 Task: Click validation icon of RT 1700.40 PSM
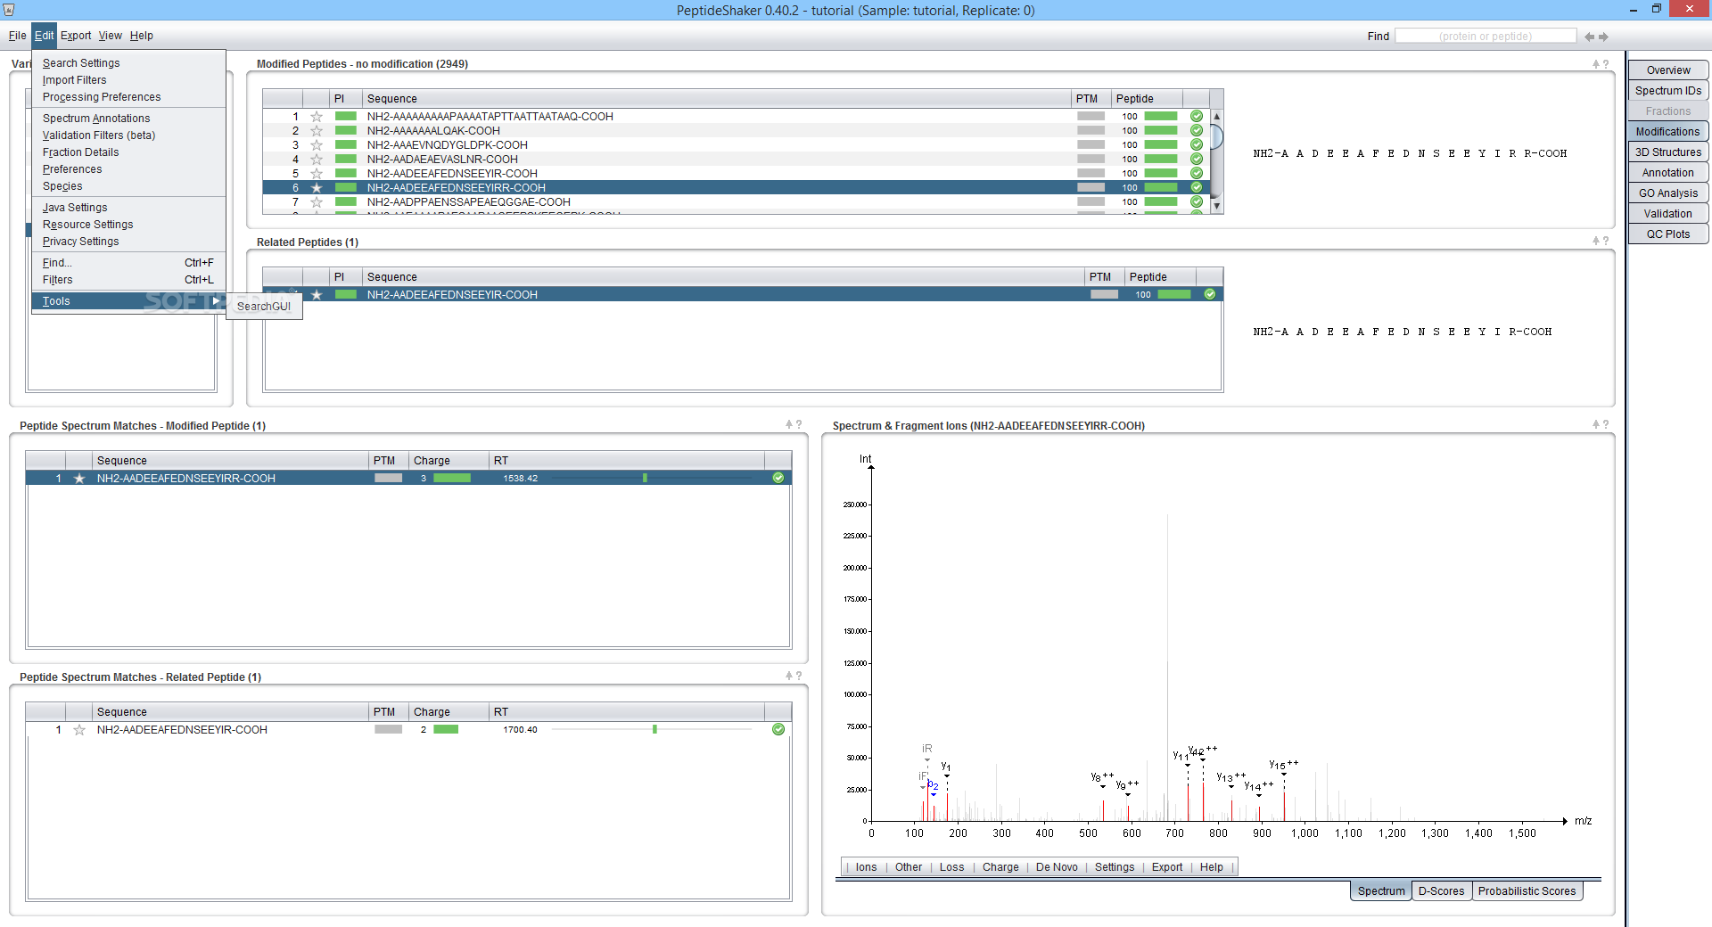[778, 730]
